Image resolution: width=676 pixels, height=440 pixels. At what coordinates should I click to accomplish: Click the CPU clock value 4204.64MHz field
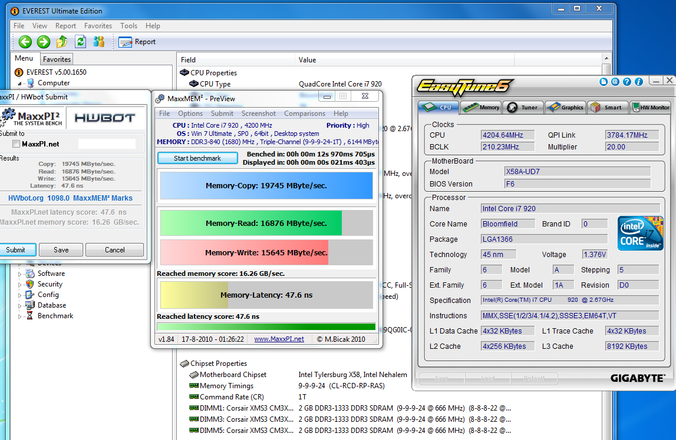pyautogui.click(x=507, y=135)
